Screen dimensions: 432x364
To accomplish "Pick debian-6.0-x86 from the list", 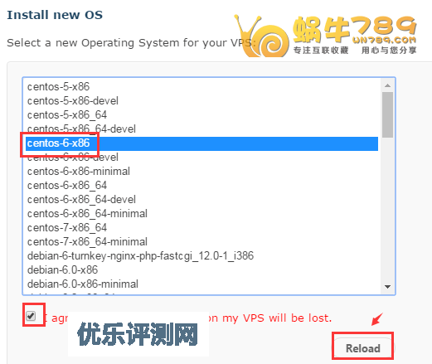I will 201,270.
